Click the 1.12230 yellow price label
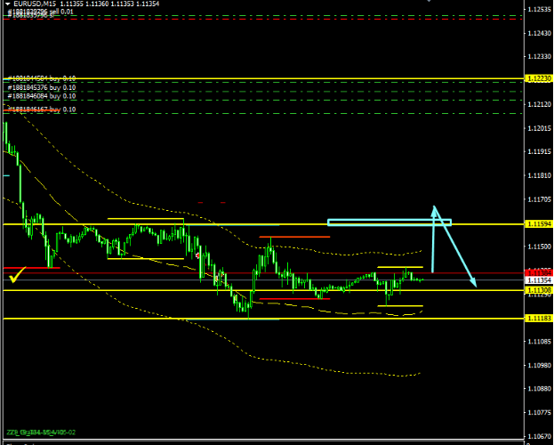This screenshot has height=445, width=554. coord(537,79)
